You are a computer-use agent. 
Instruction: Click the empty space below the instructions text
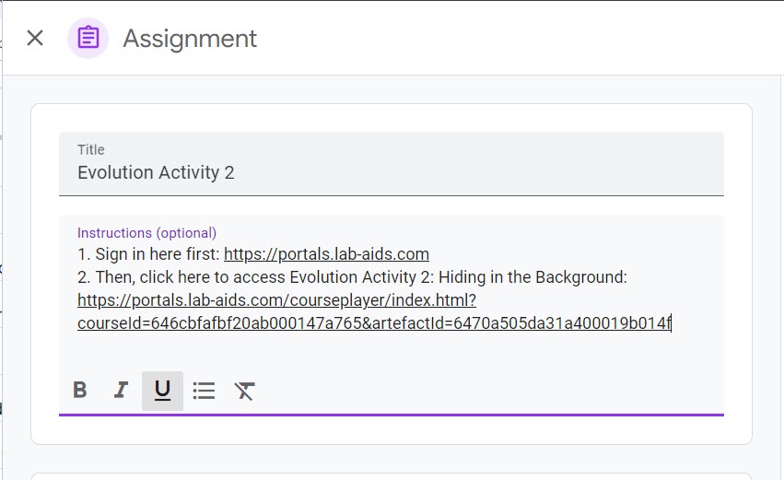391,353
